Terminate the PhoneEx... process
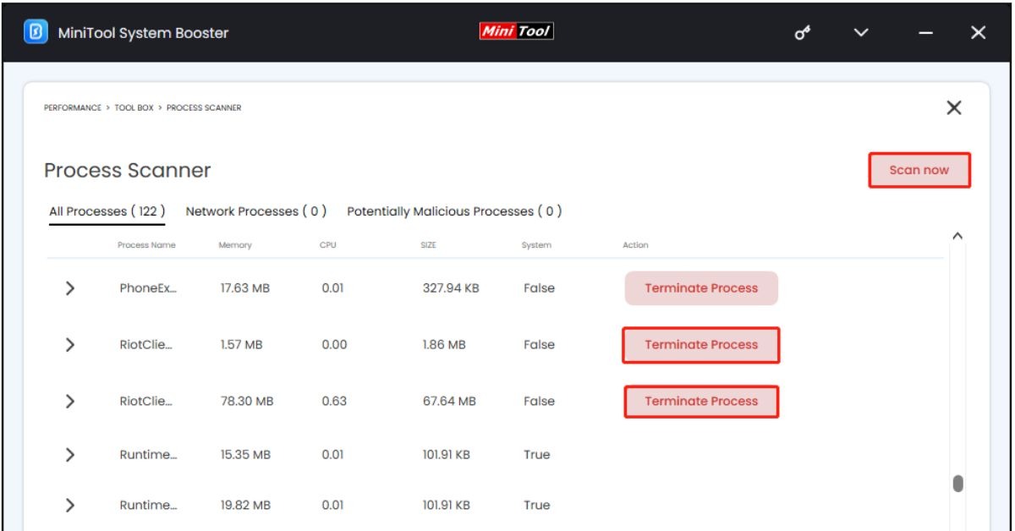 (701, 288)
